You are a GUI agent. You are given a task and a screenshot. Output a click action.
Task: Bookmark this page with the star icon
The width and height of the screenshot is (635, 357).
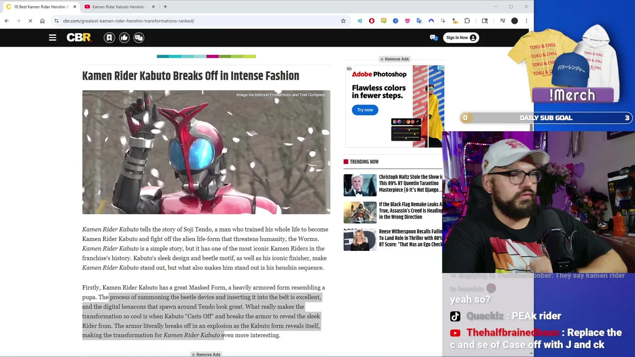click(x=343, y=21)
